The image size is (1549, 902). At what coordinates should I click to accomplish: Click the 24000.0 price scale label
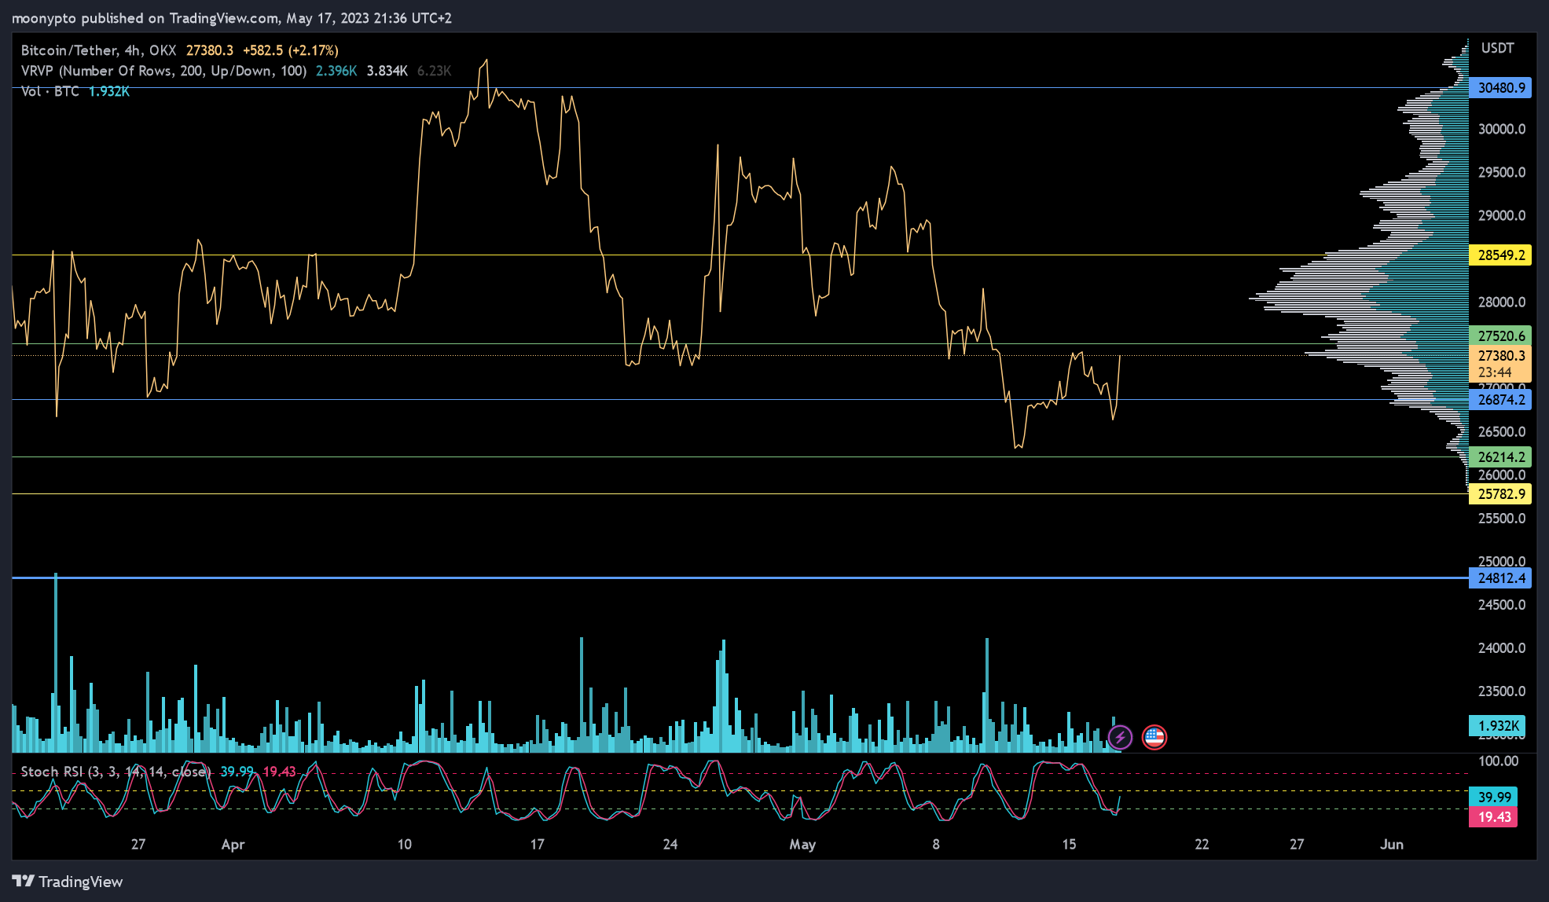click(1502, 648)
